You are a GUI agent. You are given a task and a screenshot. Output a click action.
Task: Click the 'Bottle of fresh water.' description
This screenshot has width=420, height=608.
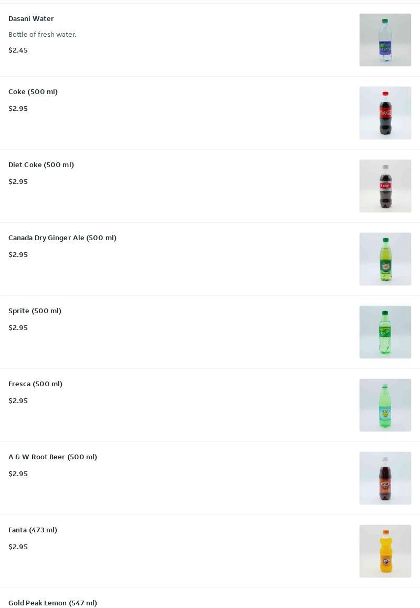[x=42, y=35]
